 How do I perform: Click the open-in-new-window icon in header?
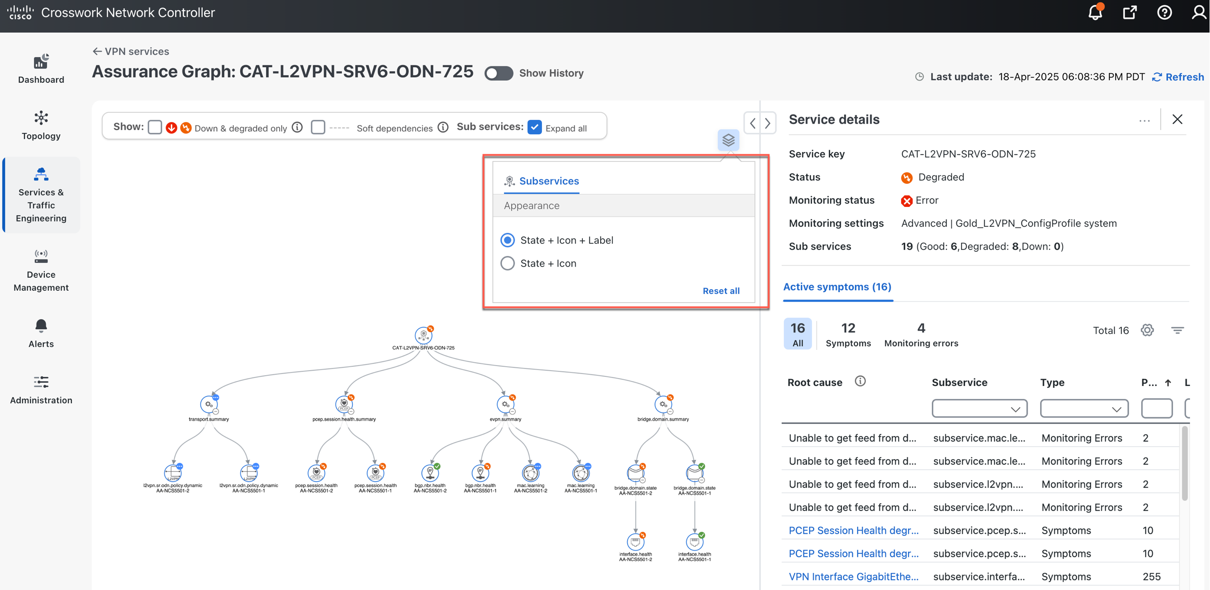(x=1130, y=13)
